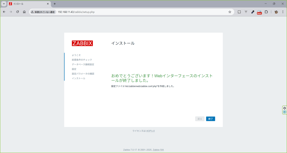287x153 pixels.
Task: Click the インストール page heading
Action: coord(123,43)
